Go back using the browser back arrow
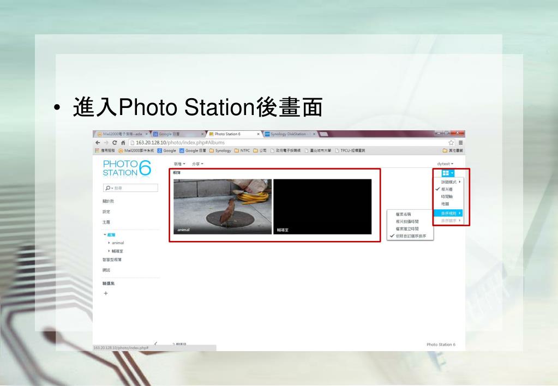558x386 pixels. coord(98,142)
